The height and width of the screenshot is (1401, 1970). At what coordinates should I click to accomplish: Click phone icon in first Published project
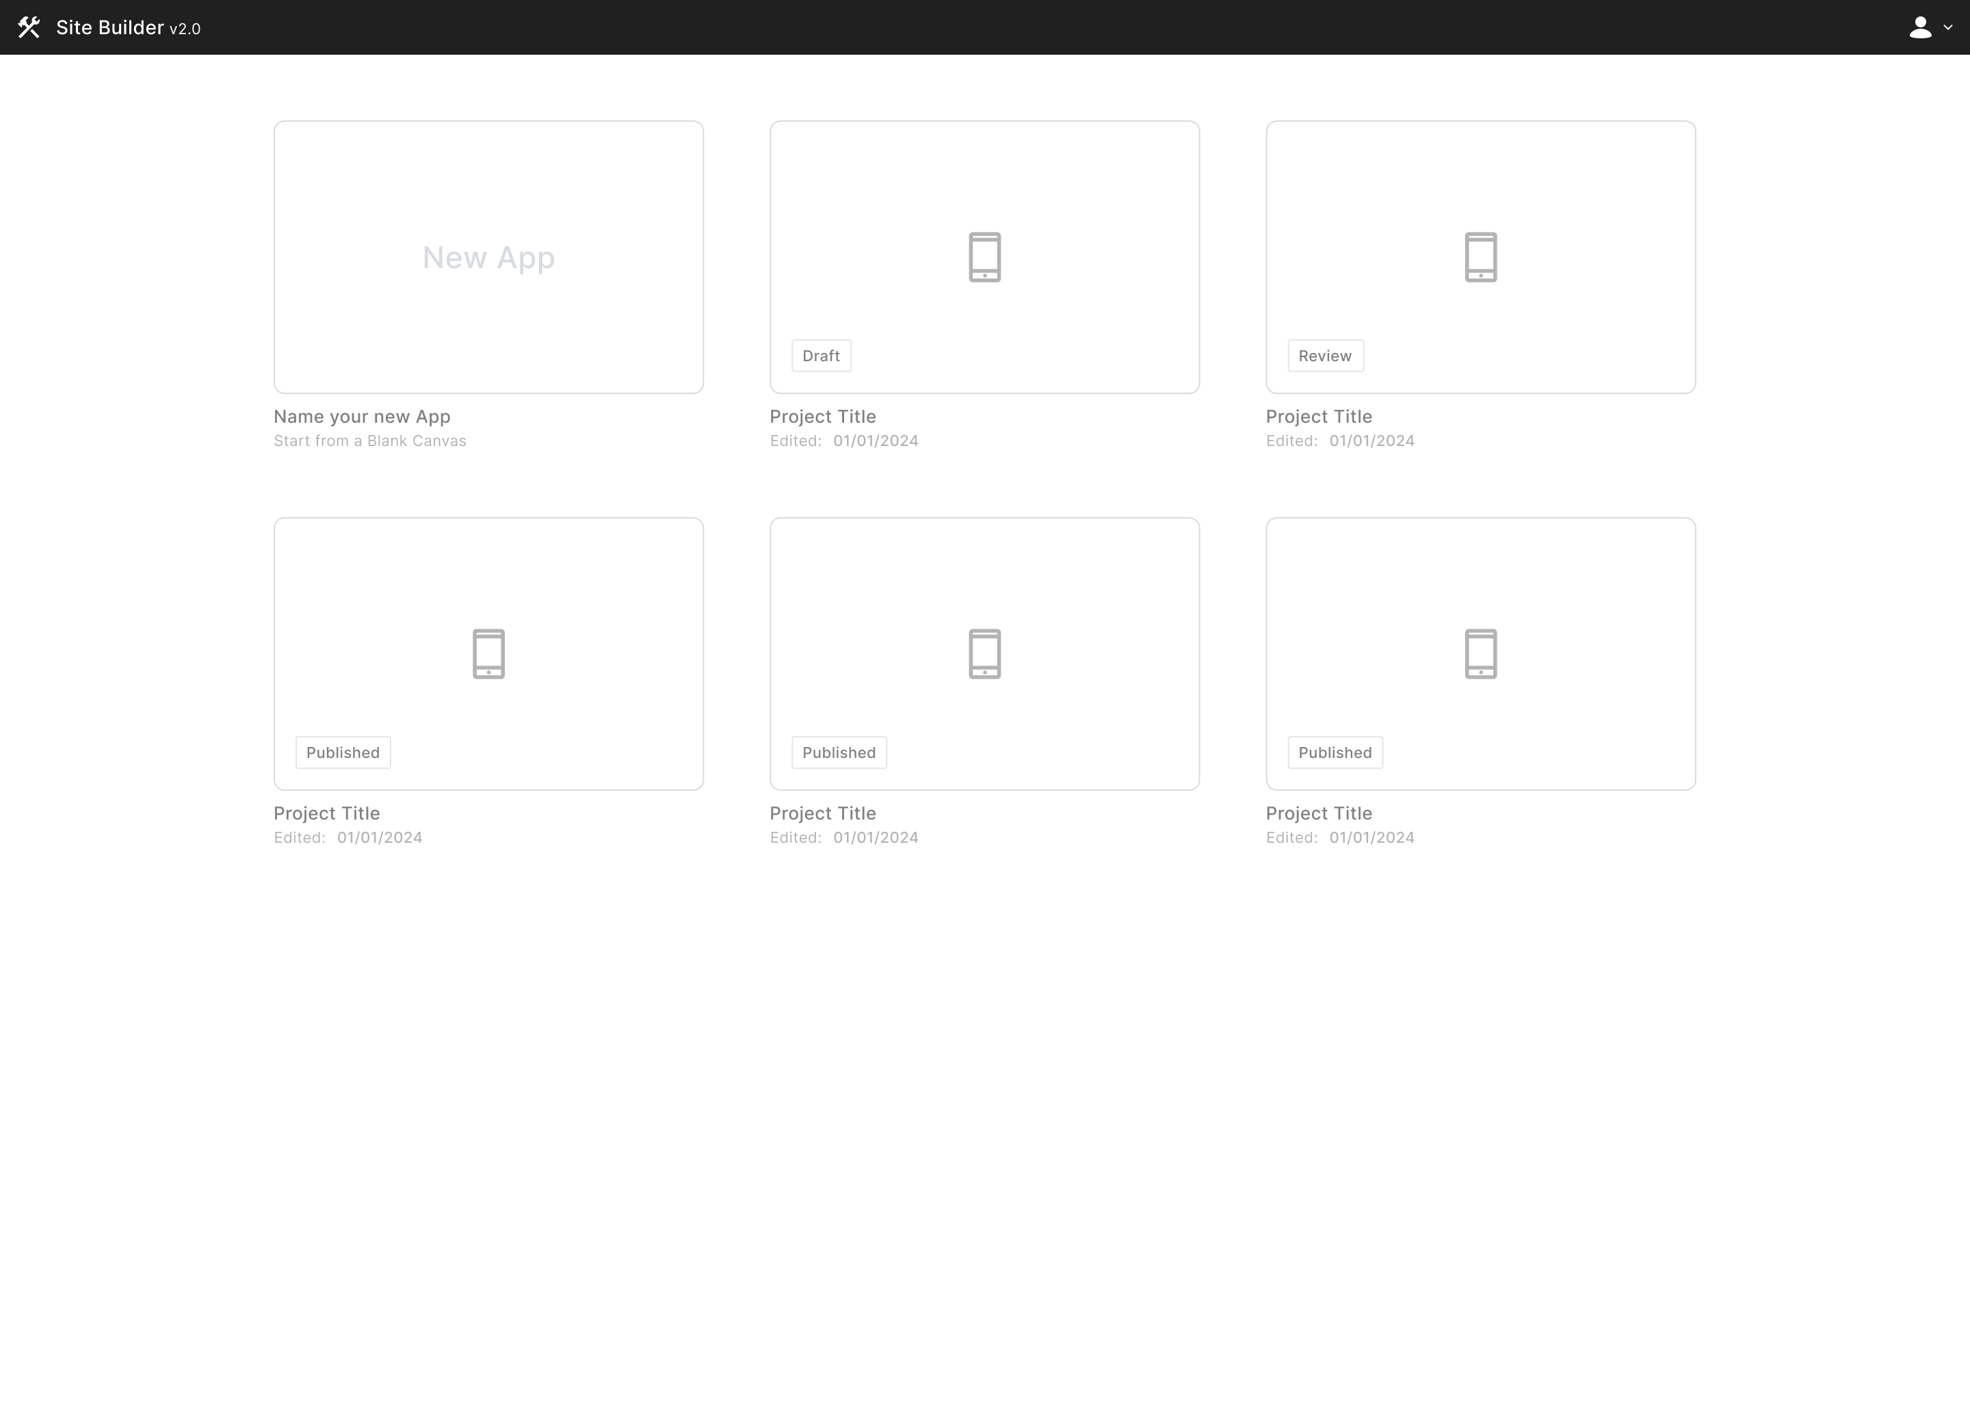488,654
